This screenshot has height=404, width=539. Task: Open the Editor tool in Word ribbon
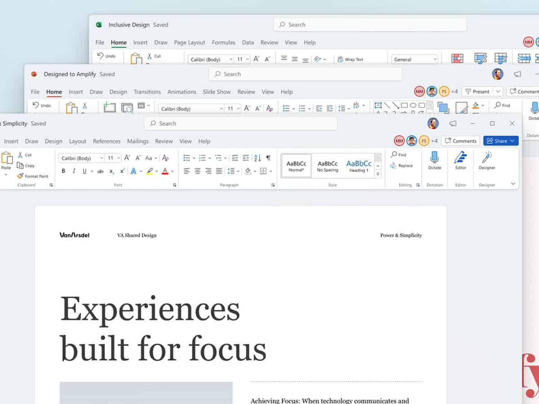tap(460, 158)
